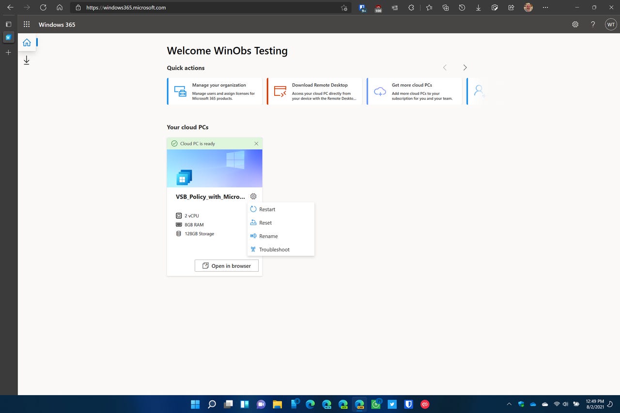Expand Quick actions with the right chevron
The height and width of the screenshot is (413, 620).
click(465, 67)
